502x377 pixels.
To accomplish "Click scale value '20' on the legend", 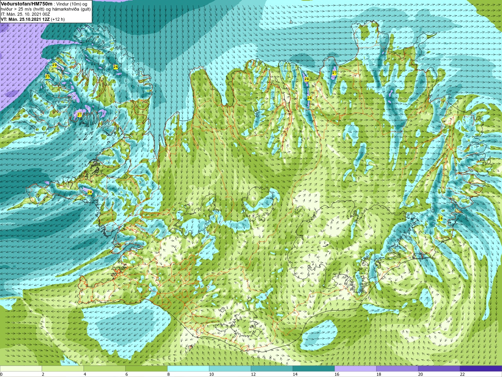I will tap(421, 374).
